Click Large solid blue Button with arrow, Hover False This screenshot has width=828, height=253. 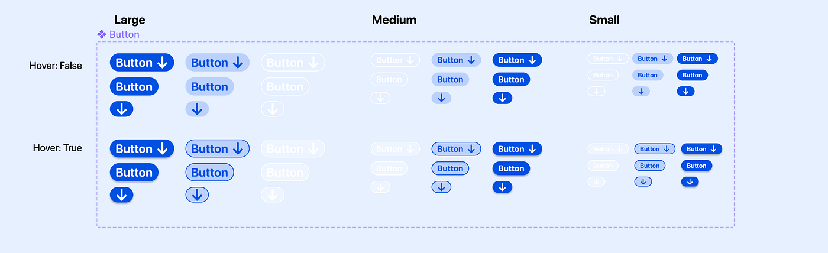pyautogui.click(x=142, y=63)
